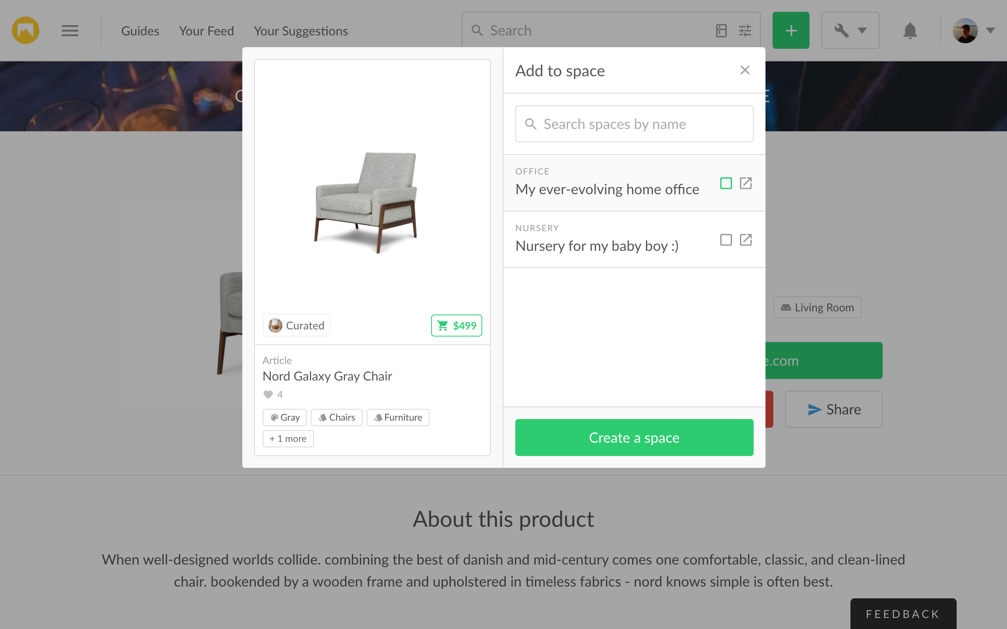Focus the Search spaces by name field

pyautogui.click(x=634, y=123)
